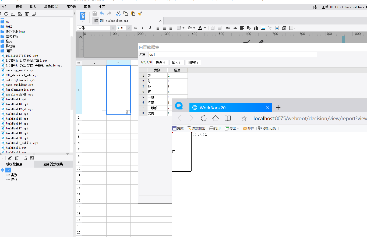Open the 单元格 menu
This screenshot has width=367, height=237.
[51, 7]
